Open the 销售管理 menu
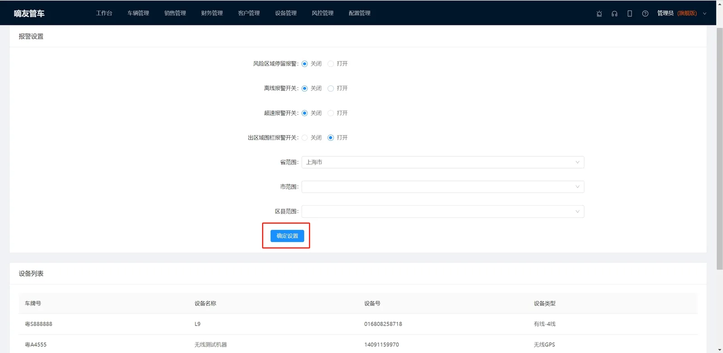Screen dimensions: 723x353 pos(175,13)
